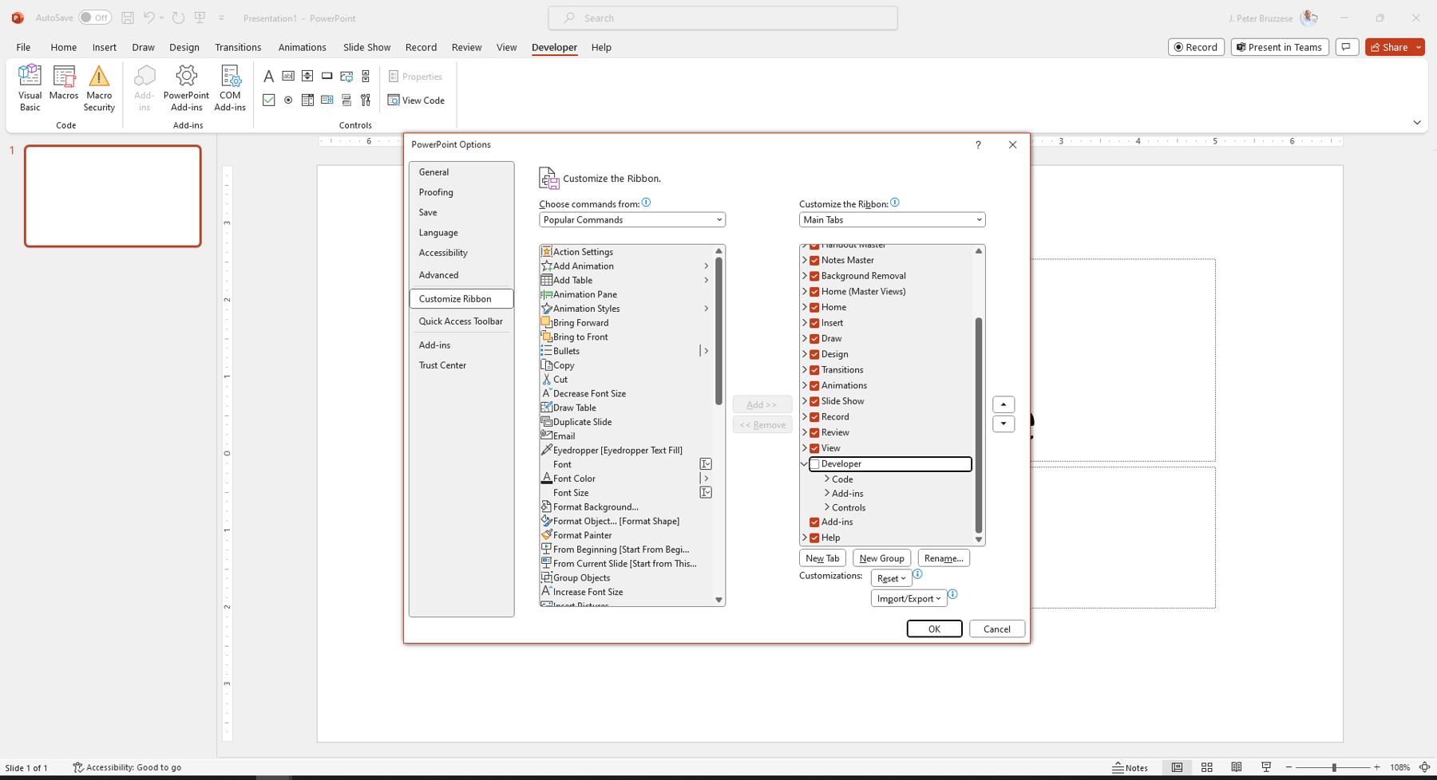Insert a Label control (A icon)

point(268,77)
